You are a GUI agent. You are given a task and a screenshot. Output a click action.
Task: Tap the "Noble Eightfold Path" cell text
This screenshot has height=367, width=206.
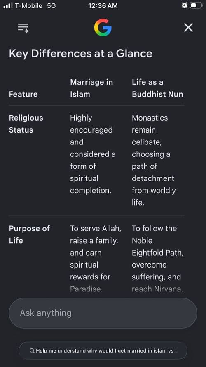[158, 247]
